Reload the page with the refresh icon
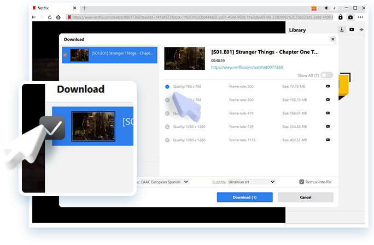 [x=50, y=17]
